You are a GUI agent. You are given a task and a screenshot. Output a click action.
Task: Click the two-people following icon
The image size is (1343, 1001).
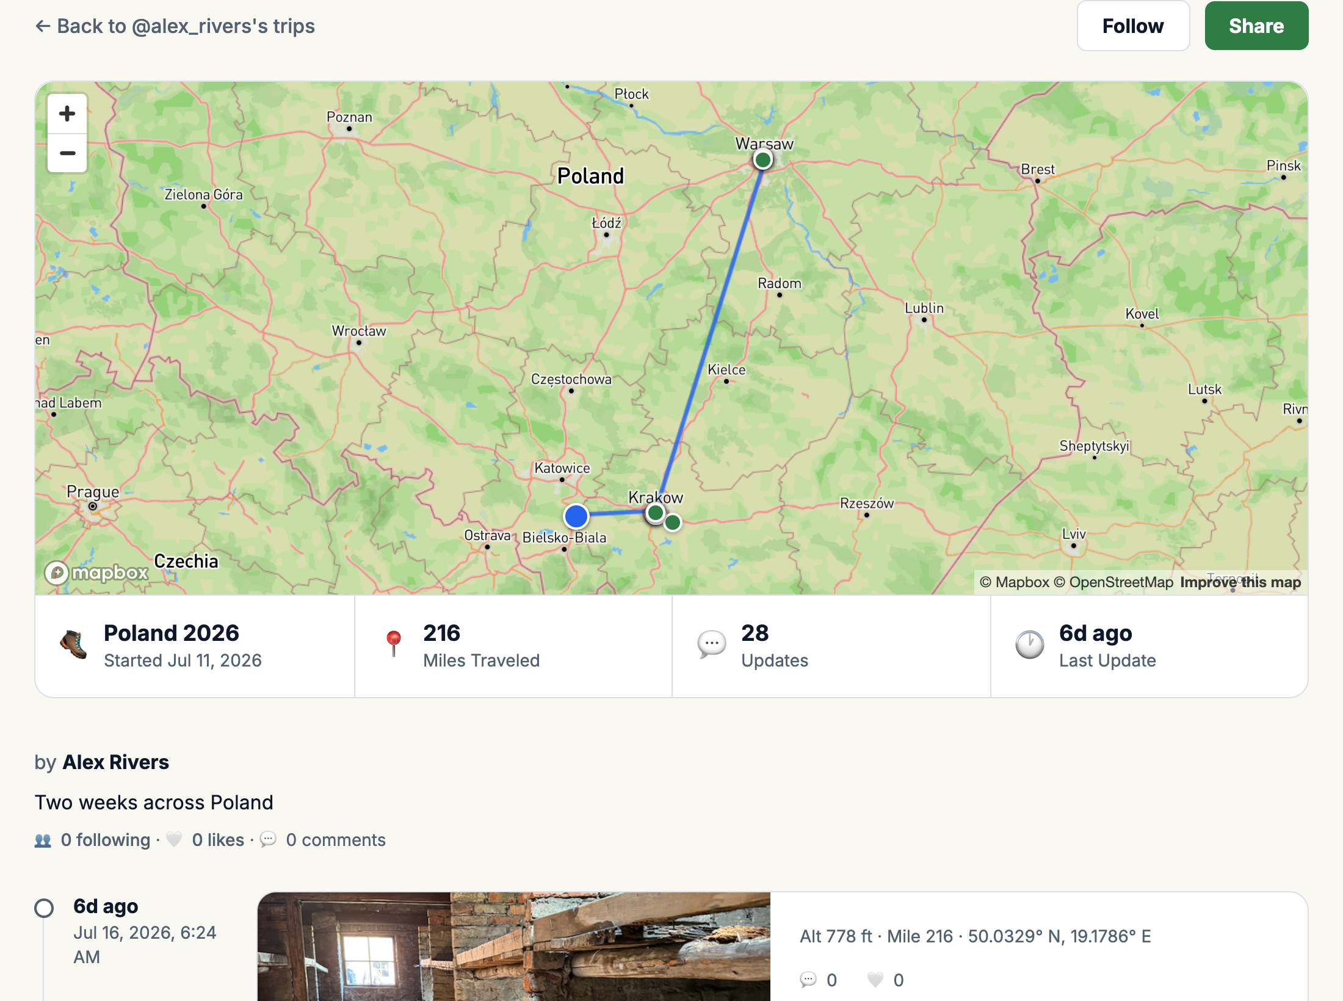coord(43,840)
